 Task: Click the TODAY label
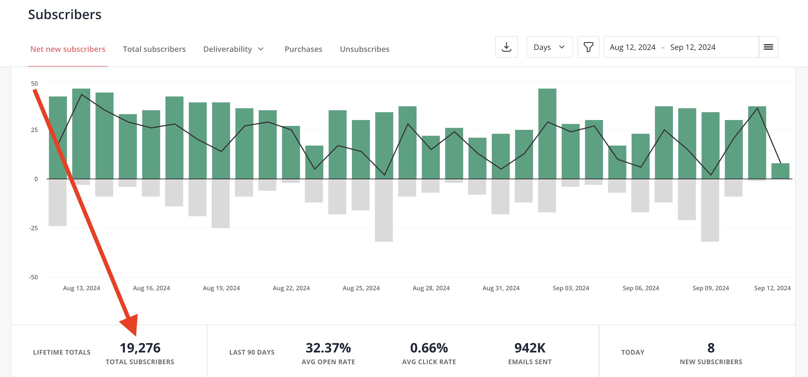(633, 352)
